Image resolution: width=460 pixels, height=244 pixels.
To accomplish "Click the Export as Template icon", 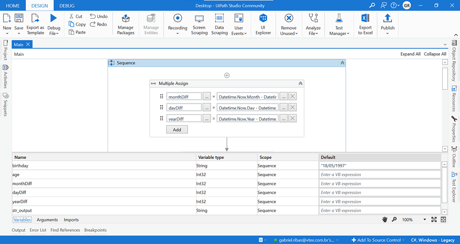I will 35,24.
